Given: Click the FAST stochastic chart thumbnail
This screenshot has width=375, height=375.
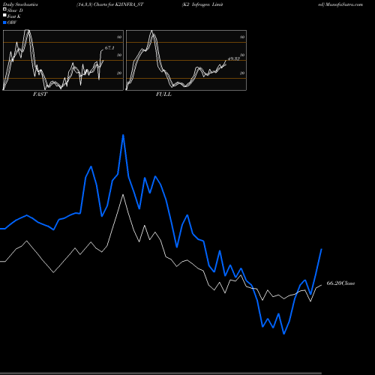Looking at the screenshot, I should coord(63,60).
